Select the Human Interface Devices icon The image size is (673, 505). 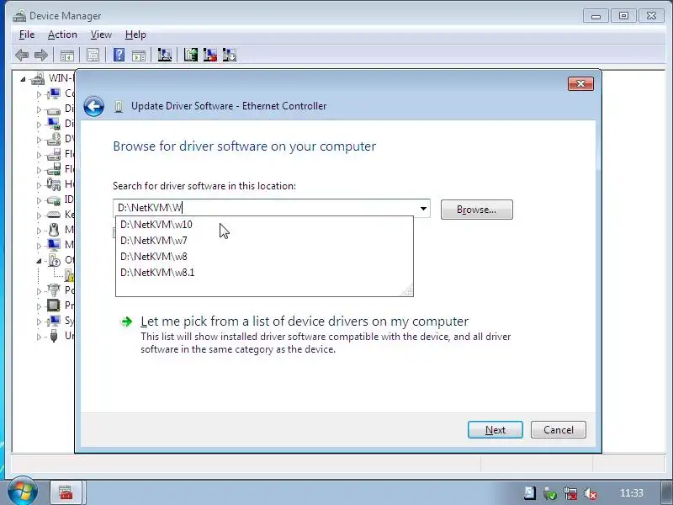[x=54, y=184]
